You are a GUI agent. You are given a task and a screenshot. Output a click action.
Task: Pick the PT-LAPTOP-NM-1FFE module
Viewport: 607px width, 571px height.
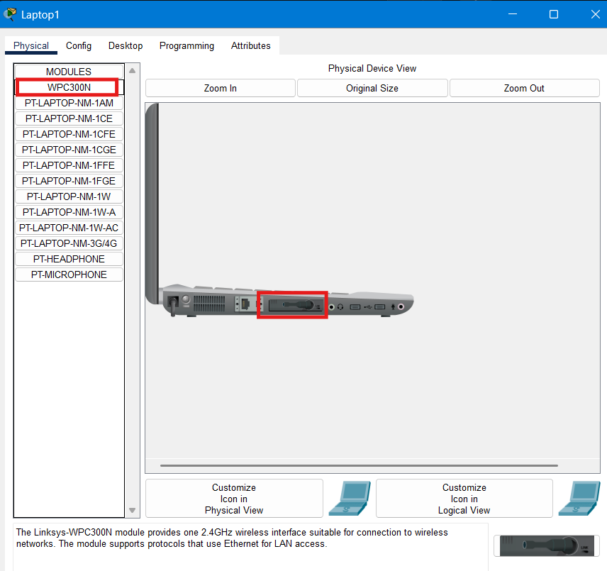pos(69,165)
